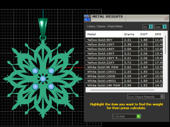The width and height of the screenshot is (170, 127).
Task: Select the White Gold:10KW row
Action: click(x=124, y=76)
